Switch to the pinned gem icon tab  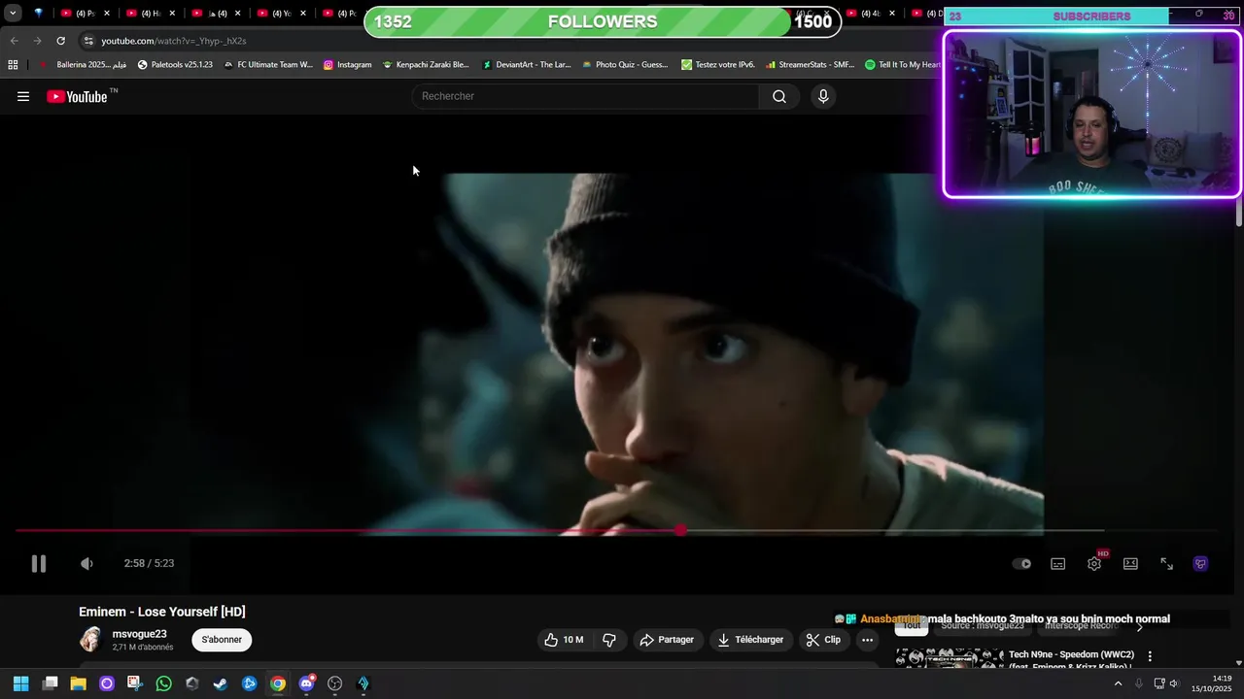[38, 14]
